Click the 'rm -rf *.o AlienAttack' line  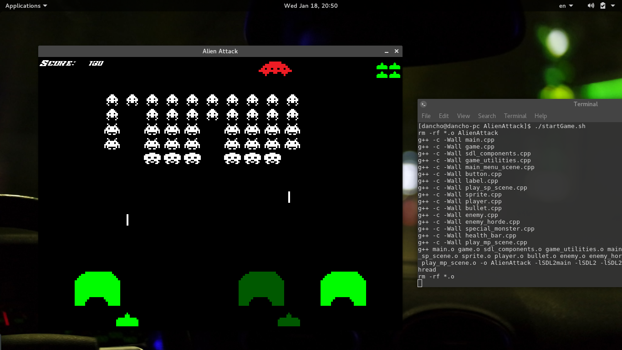point(458,133)
